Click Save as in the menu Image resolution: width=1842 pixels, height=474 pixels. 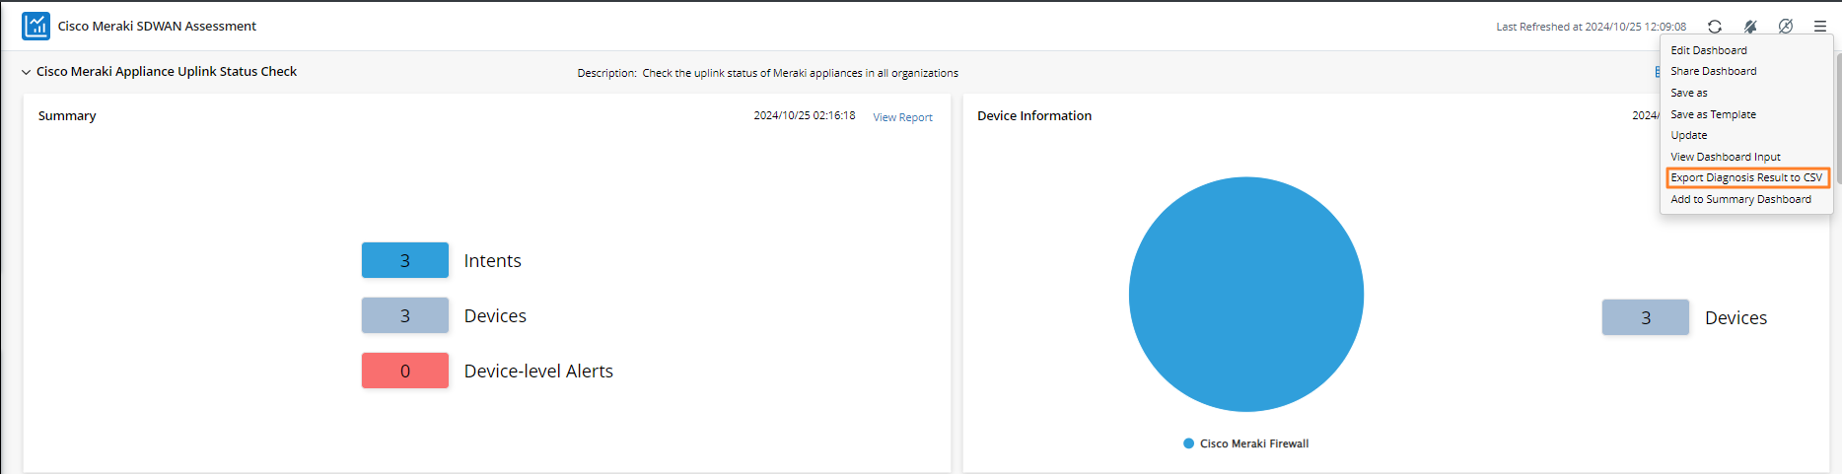[1688, 93]
